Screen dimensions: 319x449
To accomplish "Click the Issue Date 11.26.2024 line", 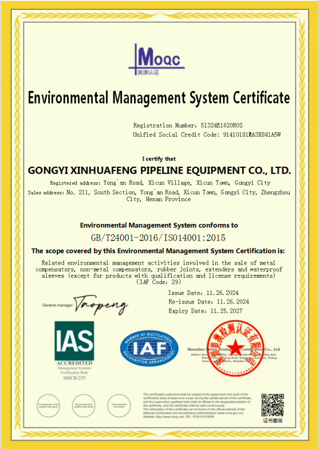I will coord(203,293).
